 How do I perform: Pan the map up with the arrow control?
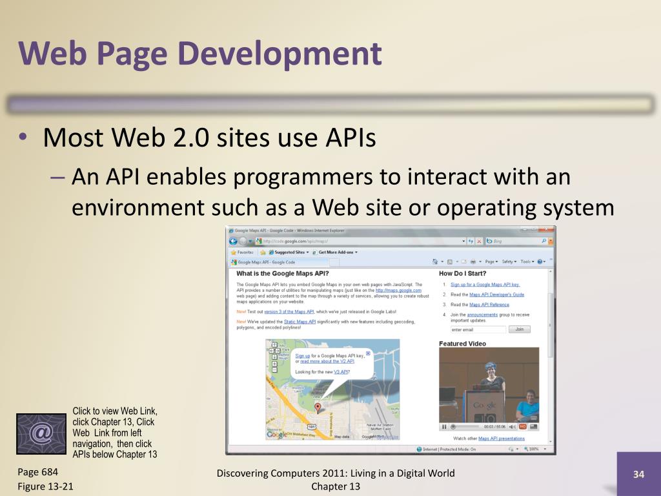pyautogui.click(x=274, y=345)
